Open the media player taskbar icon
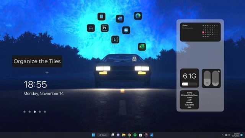This screenshot has width=245, height=138. point(146,135)
